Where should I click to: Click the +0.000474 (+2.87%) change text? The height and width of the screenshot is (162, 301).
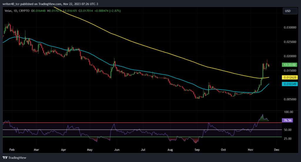point(108,11)
